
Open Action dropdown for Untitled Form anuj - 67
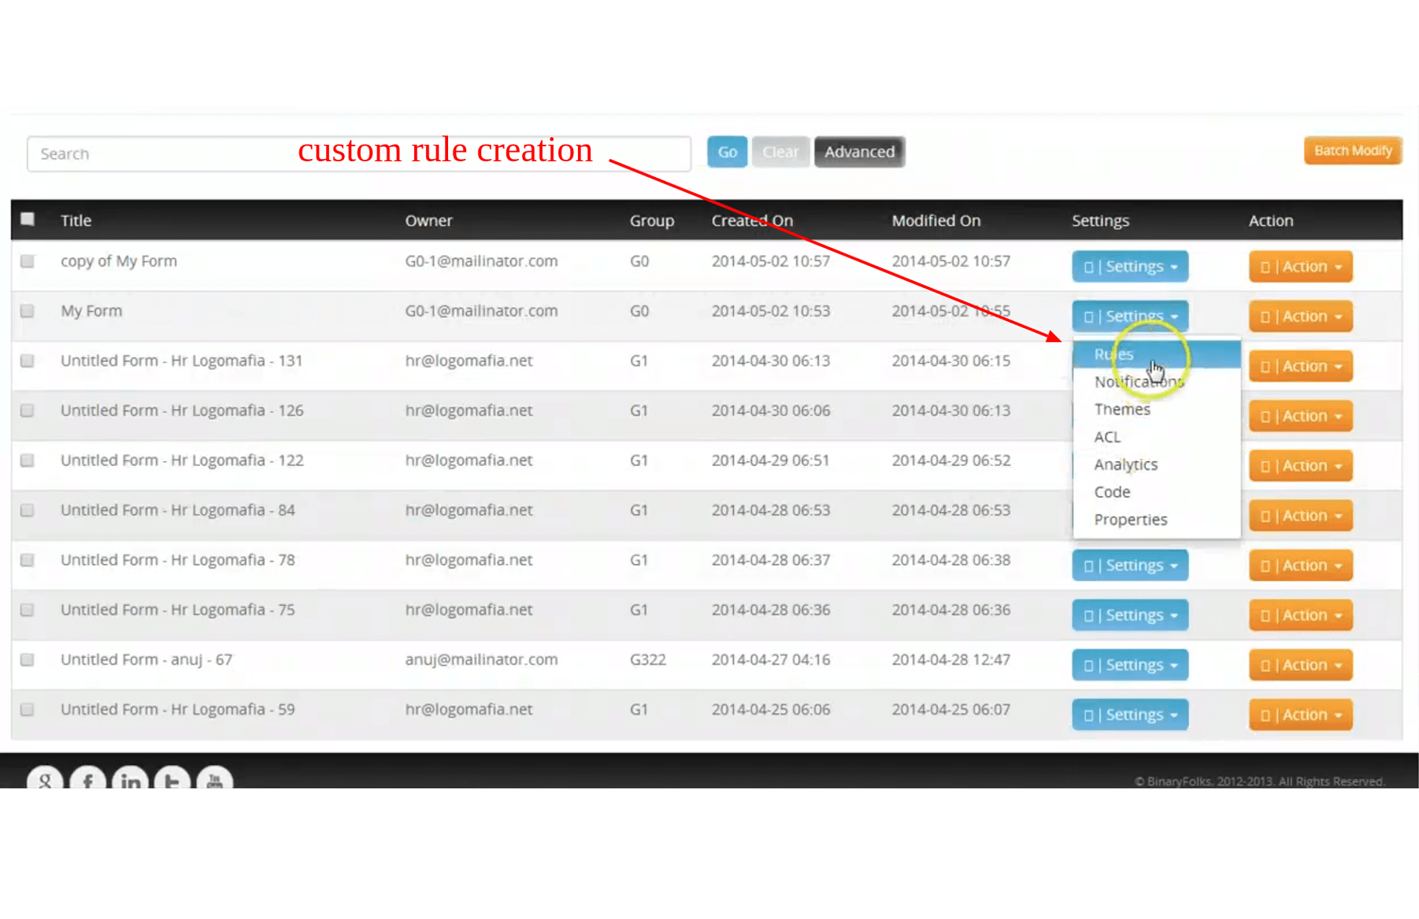1300,665
